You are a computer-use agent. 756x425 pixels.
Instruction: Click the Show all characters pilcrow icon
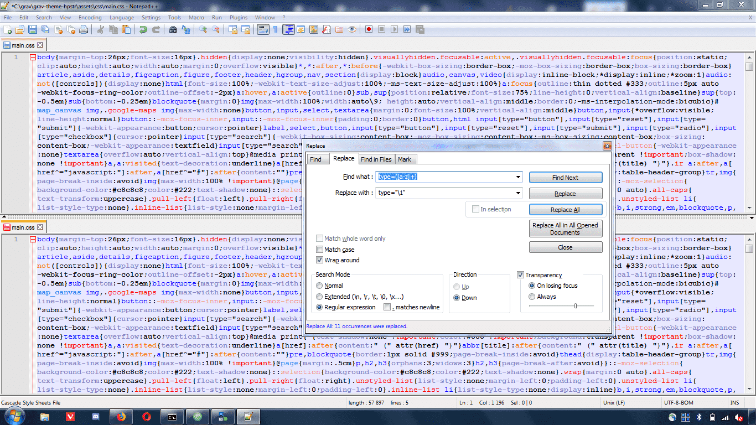click(275, 29)
